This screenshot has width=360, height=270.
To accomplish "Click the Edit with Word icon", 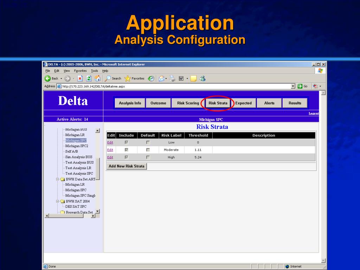I will tap(181, 78).
